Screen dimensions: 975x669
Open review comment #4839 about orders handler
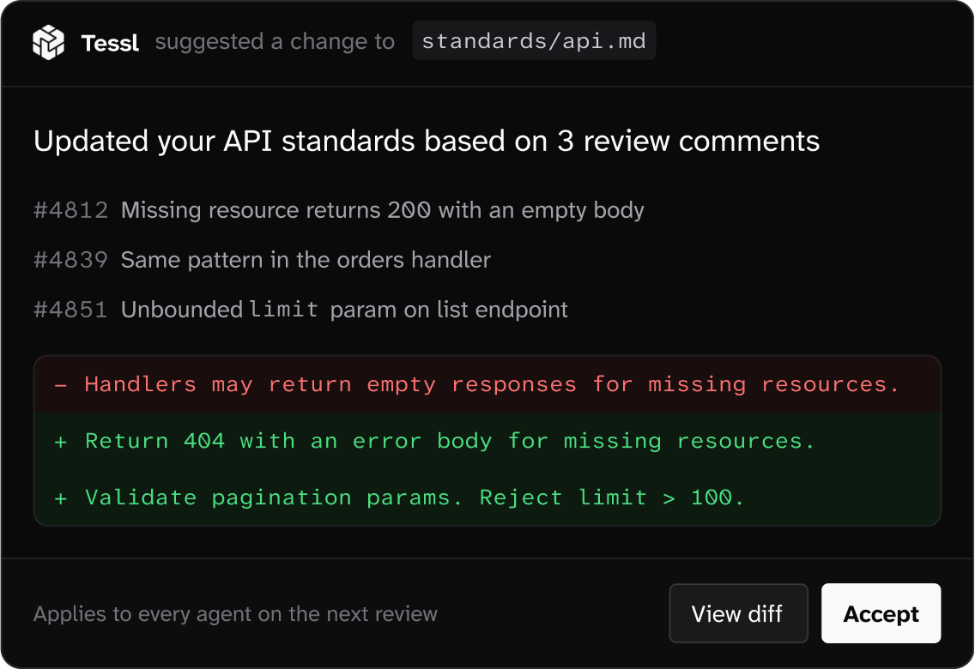263,260
